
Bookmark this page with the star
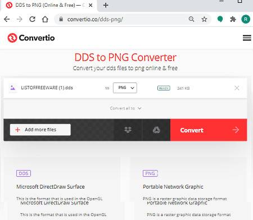coord(204,19)
